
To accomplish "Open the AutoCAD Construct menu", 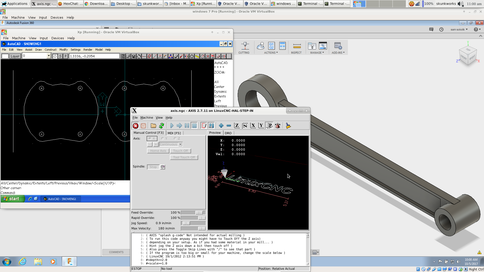I will 50,50.
